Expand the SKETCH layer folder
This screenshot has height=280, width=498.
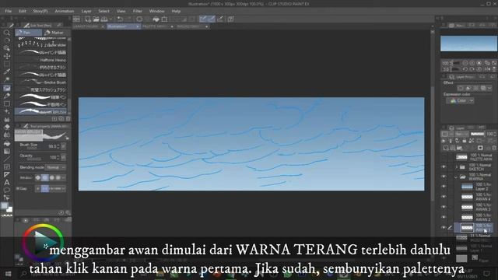[x=457, y=167]
